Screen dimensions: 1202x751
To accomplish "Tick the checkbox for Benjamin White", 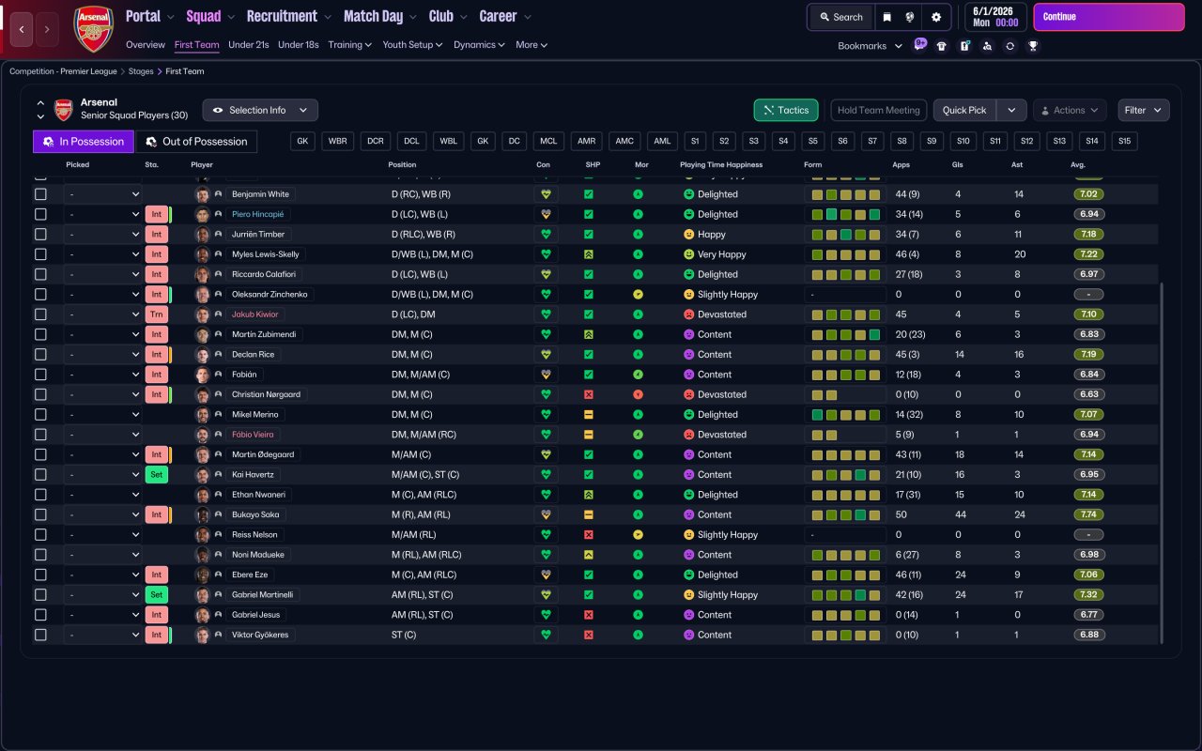I will pos(40,194).
